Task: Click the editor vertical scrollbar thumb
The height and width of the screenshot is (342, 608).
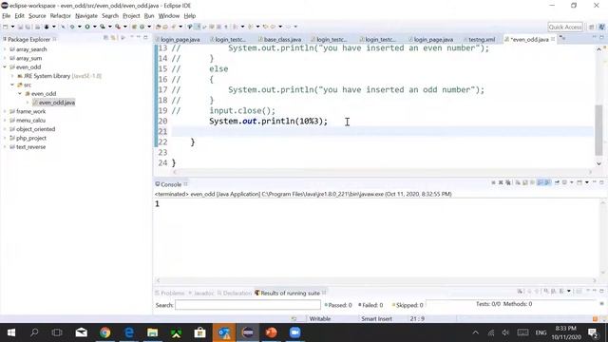Action: 598,130
